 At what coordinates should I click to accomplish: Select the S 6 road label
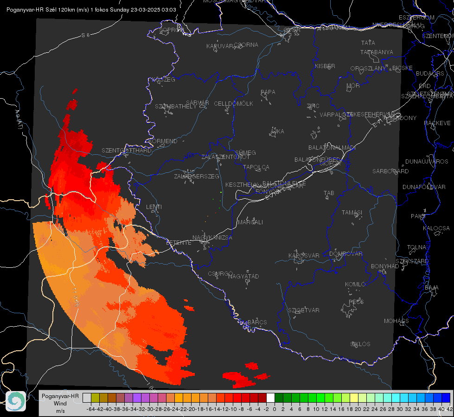pos(85,35)
